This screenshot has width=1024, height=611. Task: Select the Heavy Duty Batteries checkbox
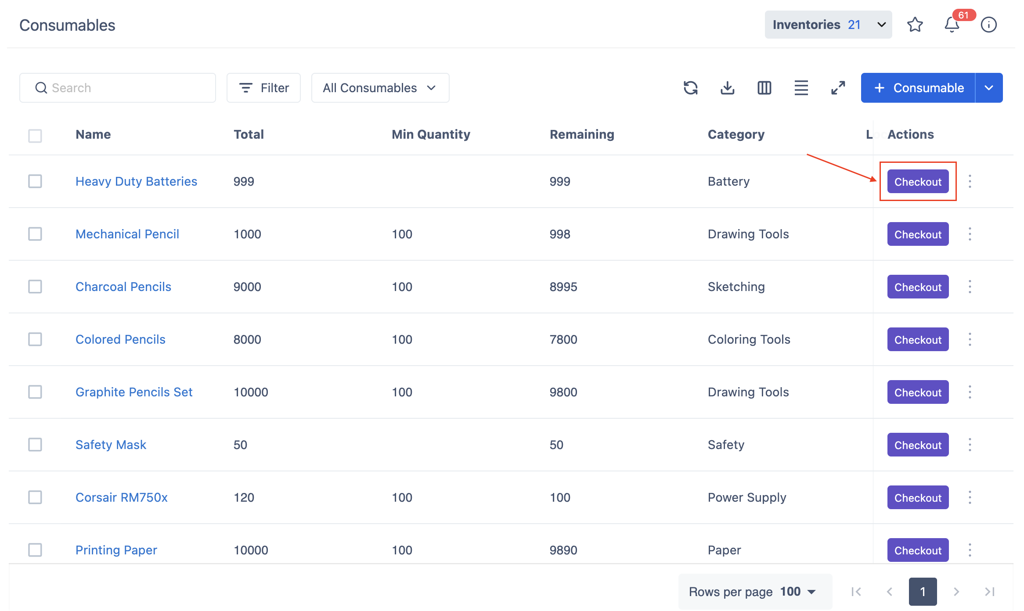[35, 181]
